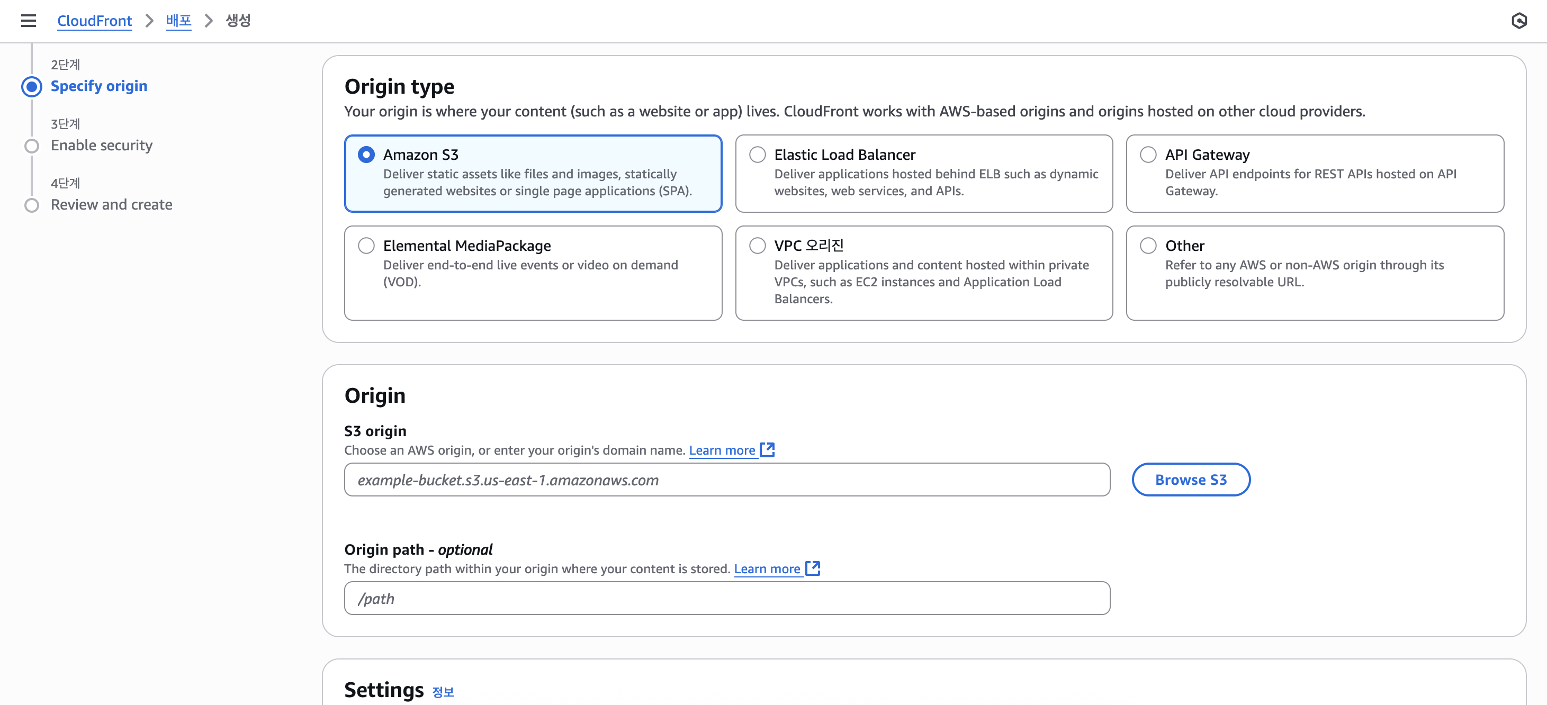The height and width of the screenshot is (705, 1547).
Task: Choose Elastic Load Balancer origin type
Action: pos(757,155)
